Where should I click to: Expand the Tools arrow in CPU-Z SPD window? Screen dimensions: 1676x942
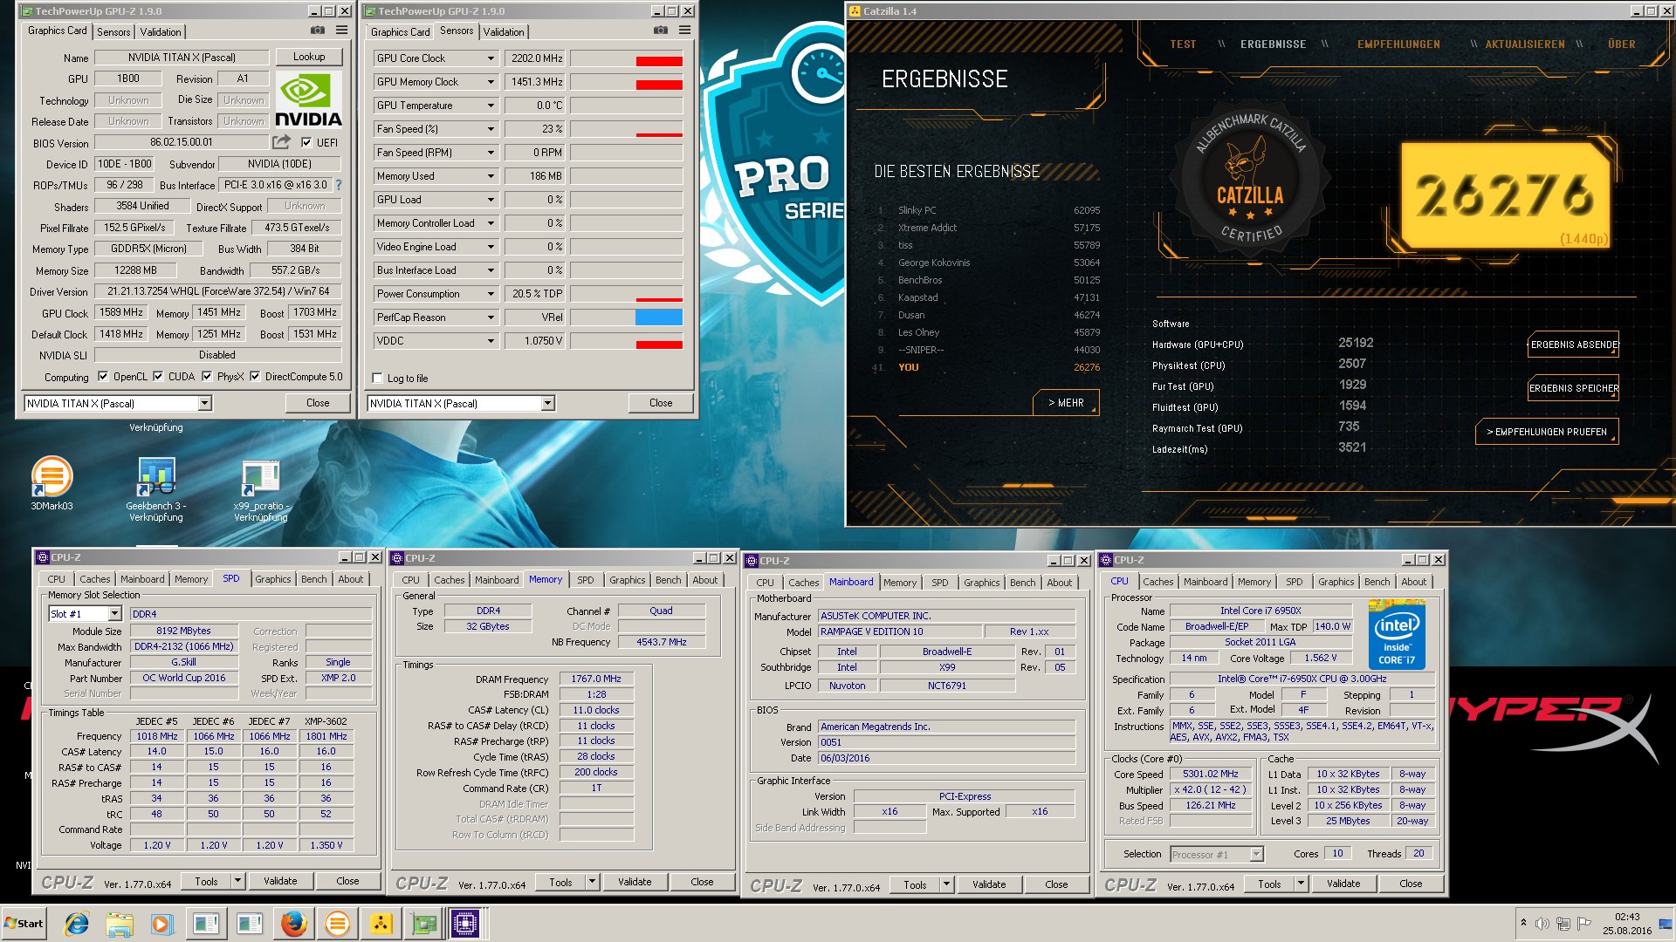237,881
